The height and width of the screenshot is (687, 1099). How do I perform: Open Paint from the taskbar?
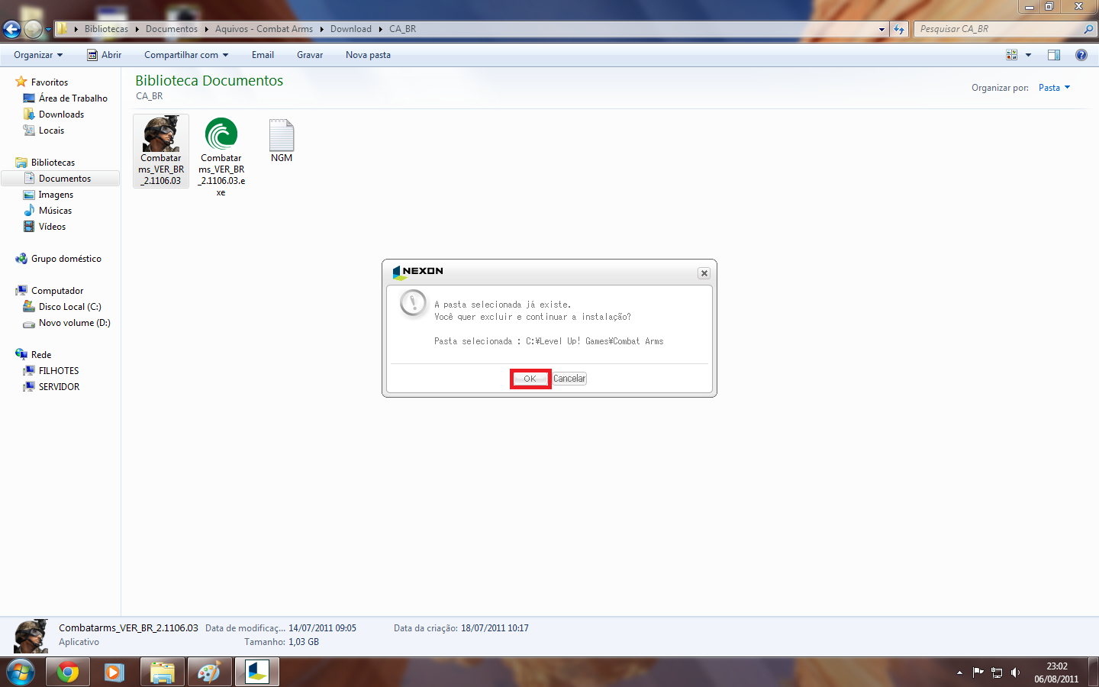coord(209,672)
